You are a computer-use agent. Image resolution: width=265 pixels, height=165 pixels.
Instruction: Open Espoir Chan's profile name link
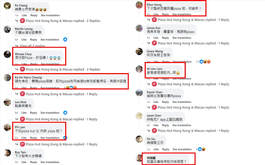click(154, 92)
